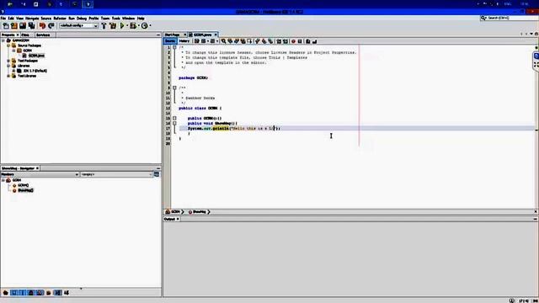Viewport: 539px width, 303px height.
Task: Open the Window menu
Action: pyautogui.click(x=128, y=19)
